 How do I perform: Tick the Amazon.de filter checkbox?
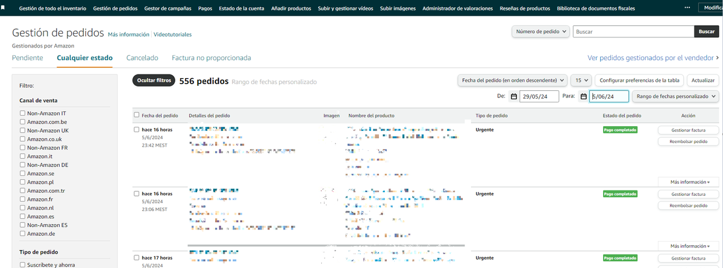tap(22, 234)
